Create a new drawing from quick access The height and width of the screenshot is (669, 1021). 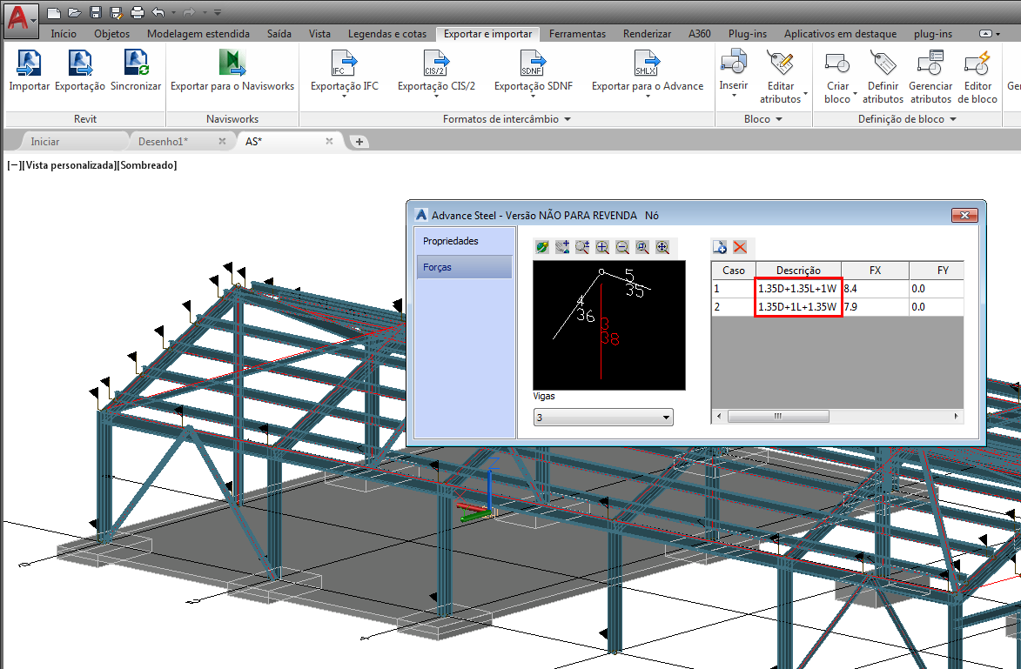coord(55,11)
